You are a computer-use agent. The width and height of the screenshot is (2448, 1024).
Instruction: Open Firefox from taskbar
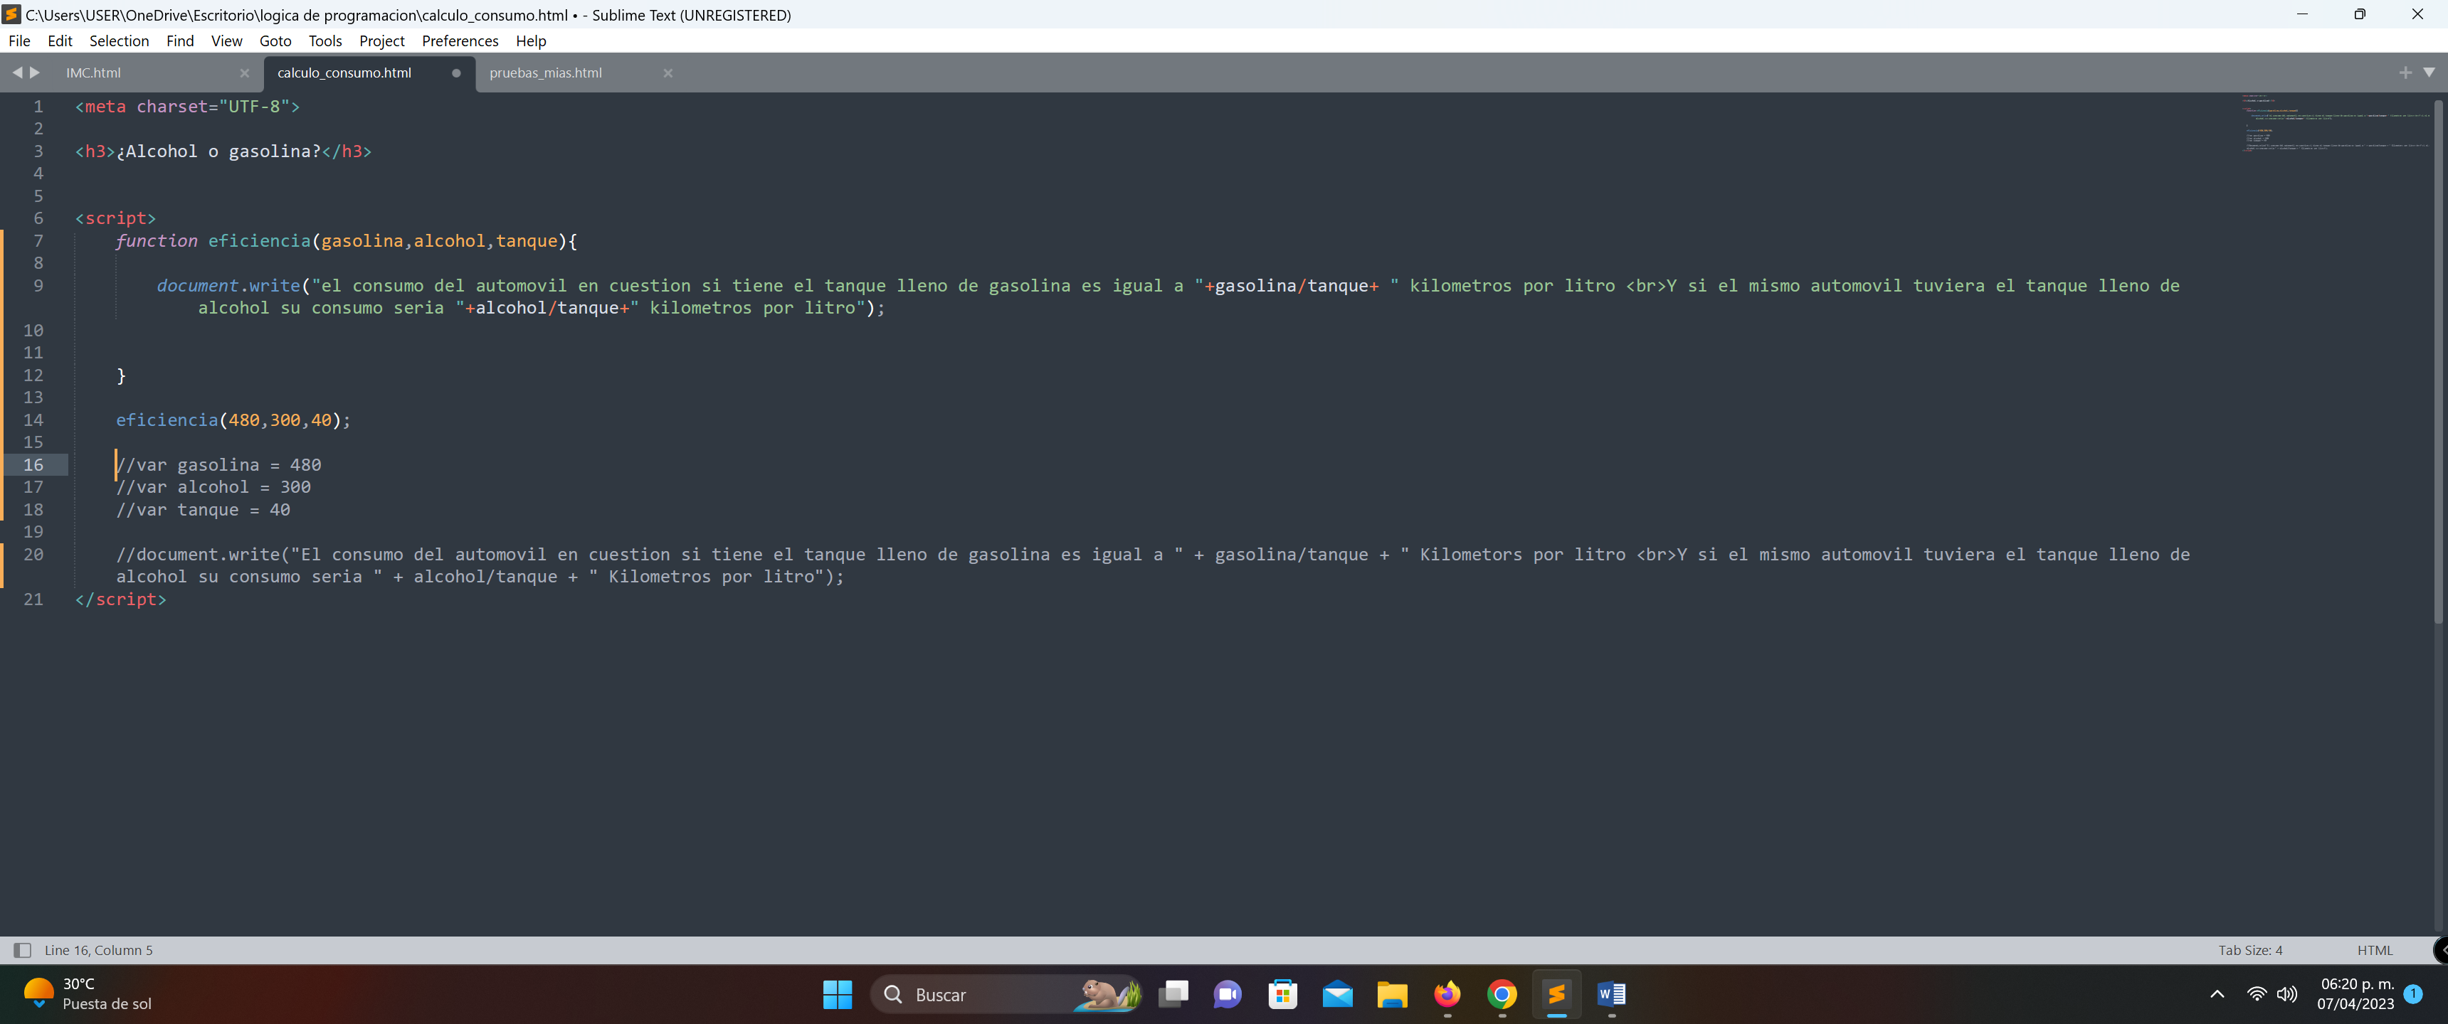pos(1447,995)
